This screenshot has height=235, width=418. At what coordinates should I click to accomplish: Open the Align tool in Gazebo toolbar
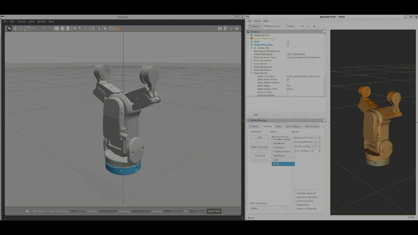click(x=105, y=28)
